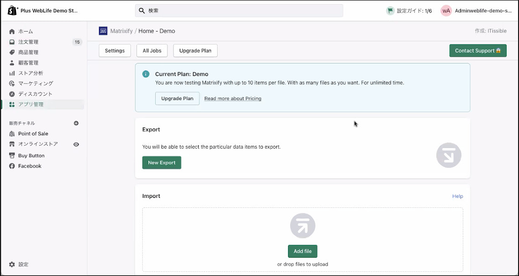Go to 注文管理 orders section
The width and height of the screenshot is (519, 276).
tap(28, 42)
